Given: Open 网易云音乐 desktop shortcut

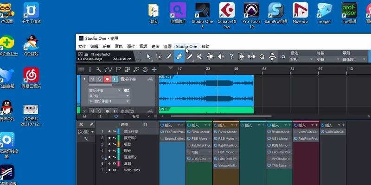Looking at the screenshot, I should click(31, 78).
